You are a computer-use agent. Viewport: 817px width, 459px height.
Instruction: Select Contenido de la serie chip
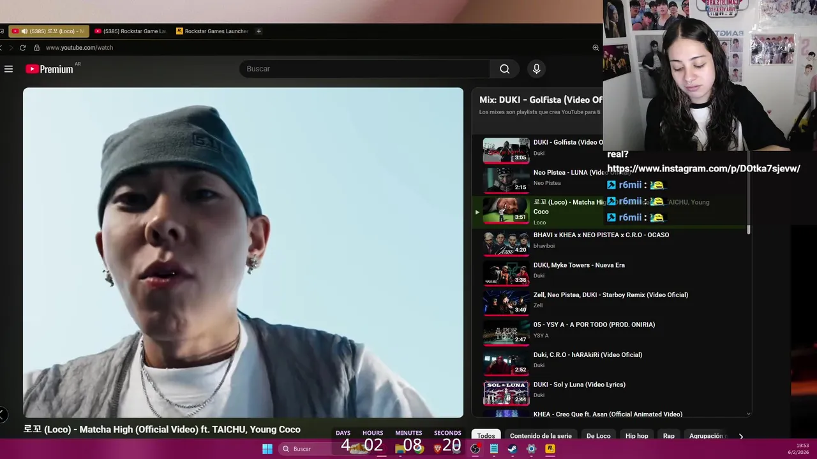point(541,436)
